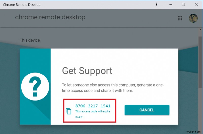Screen dimensions: 203x134
Task: Click the 'chrome remote desktop' header title
Action: 50,17
